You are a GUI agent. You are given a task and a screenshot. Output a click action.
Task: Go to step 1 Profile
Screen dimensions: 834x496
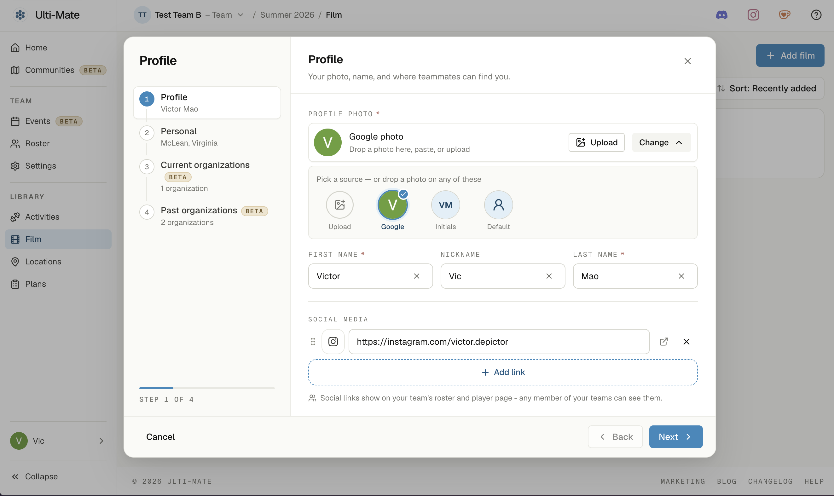tap(207, 103)
